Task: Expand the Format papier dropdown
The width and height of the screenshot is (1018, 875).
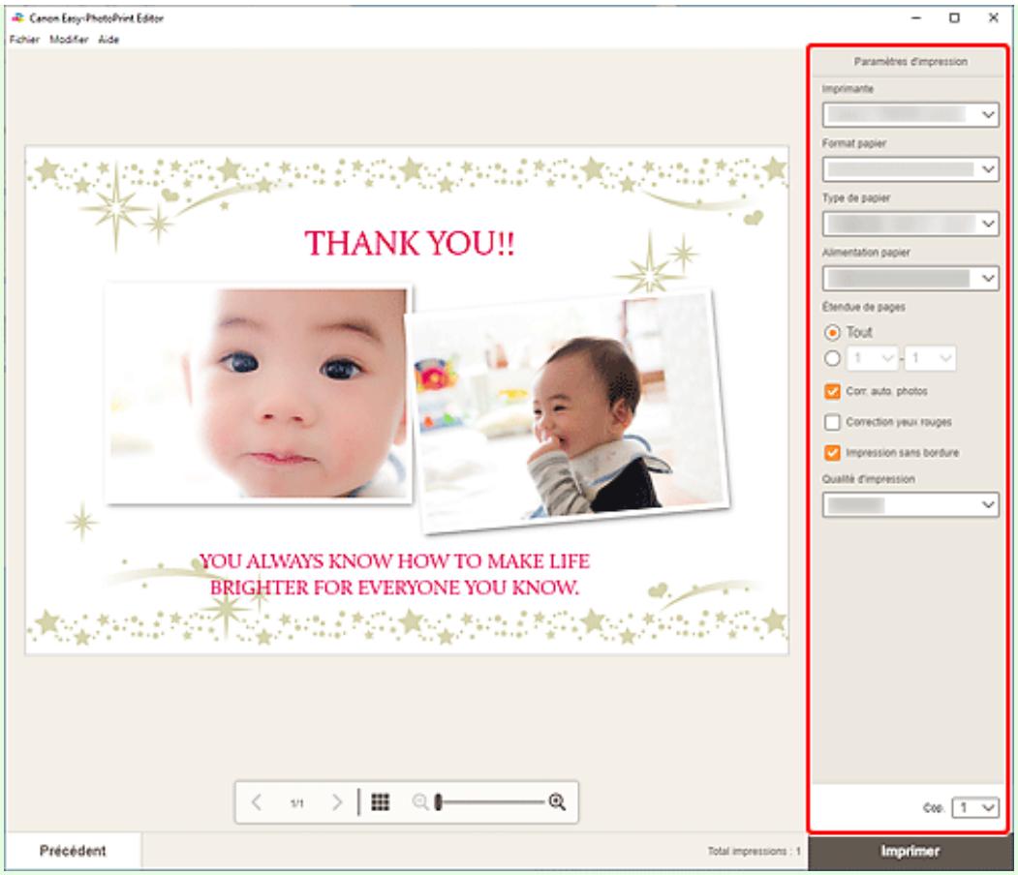Action: (x=910, y=169)
